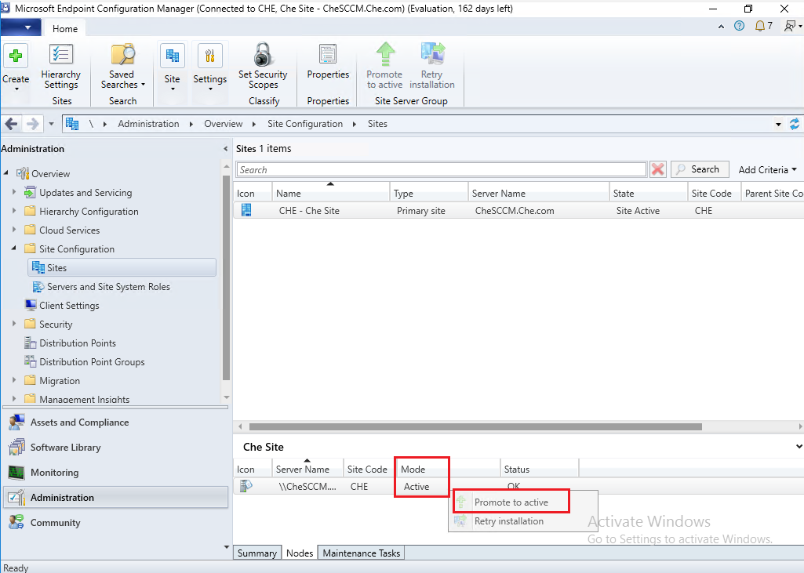Open Distribution Points in the tree
The height and width of the screenshot is (573, 804).
tap(71, 343)
